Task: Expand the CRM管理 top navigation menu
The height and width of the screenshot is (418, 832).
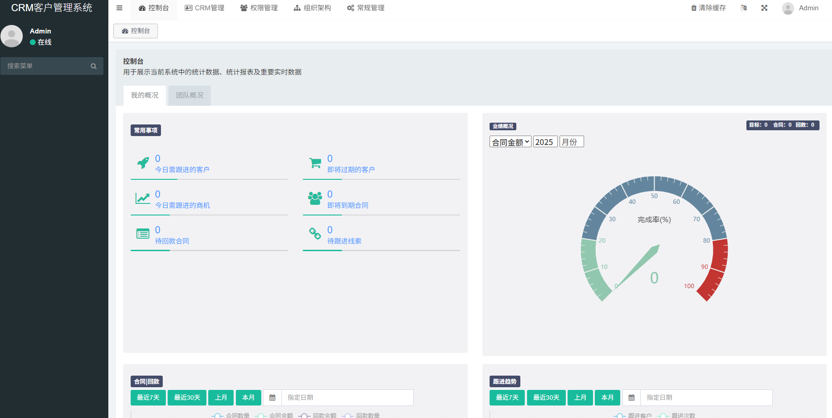Action: [204, 8]
